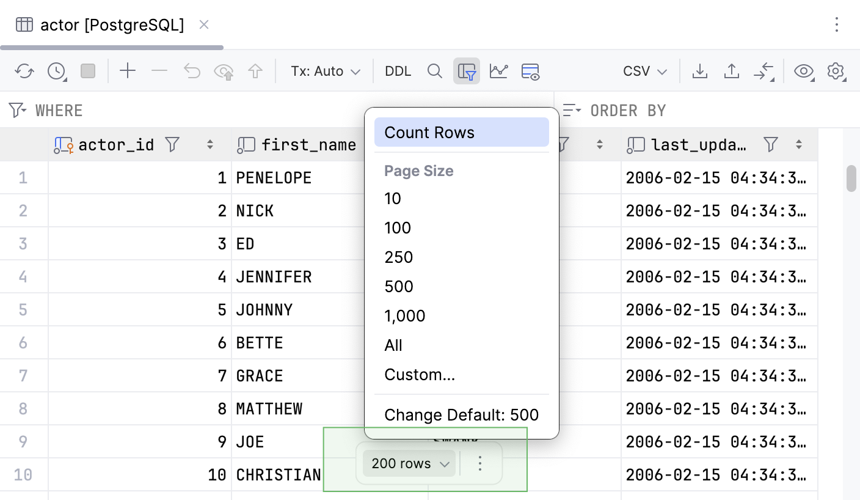Click Change Default: 500 option
Screen dimensions: 860x500
pyautogui.click(x=461, y=414)
